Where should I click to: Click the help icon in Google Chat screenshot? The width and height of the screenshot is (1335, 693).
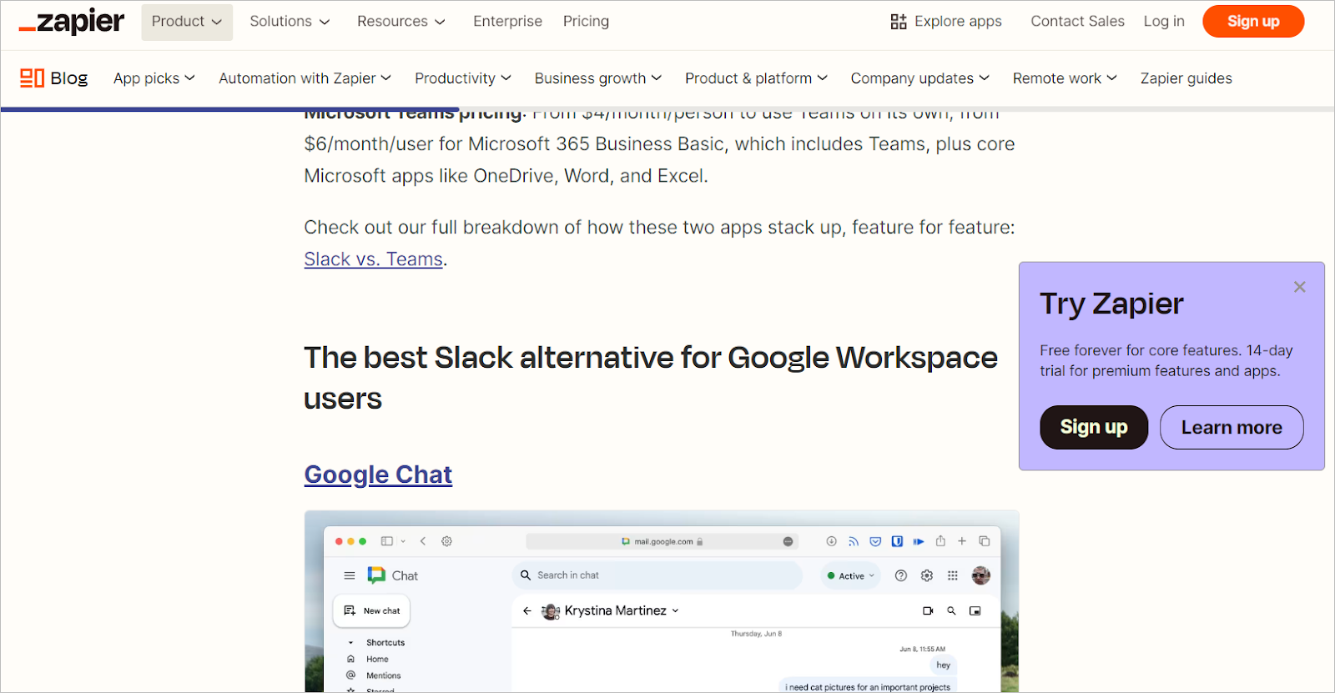coord(901,575)
